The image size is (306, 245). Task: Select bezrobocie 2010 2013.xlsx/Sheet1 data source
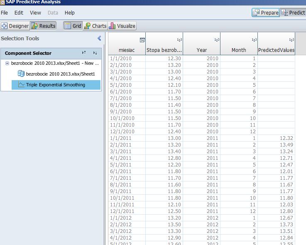56,74
